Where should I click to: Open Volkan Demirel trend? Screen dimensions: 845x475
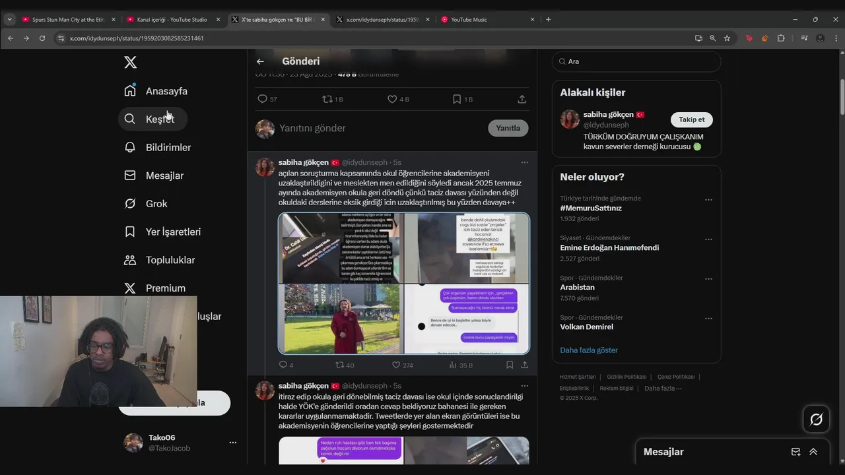coord(586,327)
